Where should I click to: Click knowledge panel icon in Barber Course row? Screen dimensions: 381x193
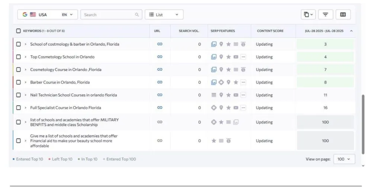tap(221, 82)
